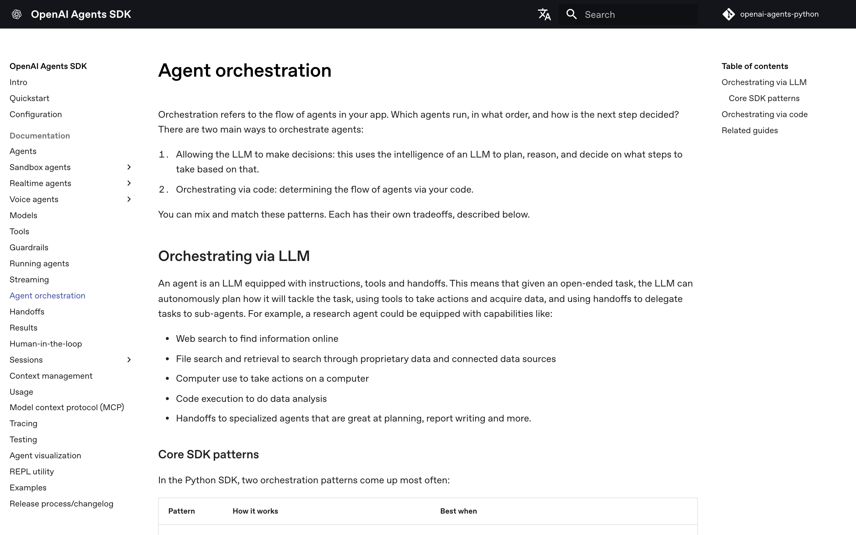Open the Human-in-the-loop page

(x=46, y=344)
